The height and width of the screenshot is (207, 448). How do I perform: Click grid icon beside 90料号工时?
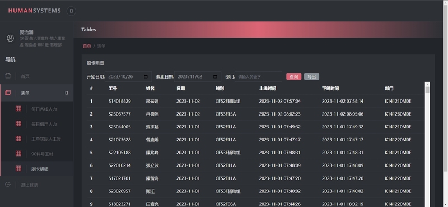coord(18,154)
